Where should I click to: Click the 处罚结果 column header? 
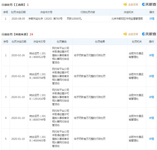[100, 42]
